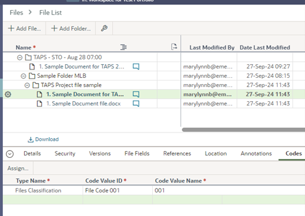This screenshot has width=305, height=216.
Task: Open comments icon for selected Sample Document for TA row
Action: coord(136,94)
